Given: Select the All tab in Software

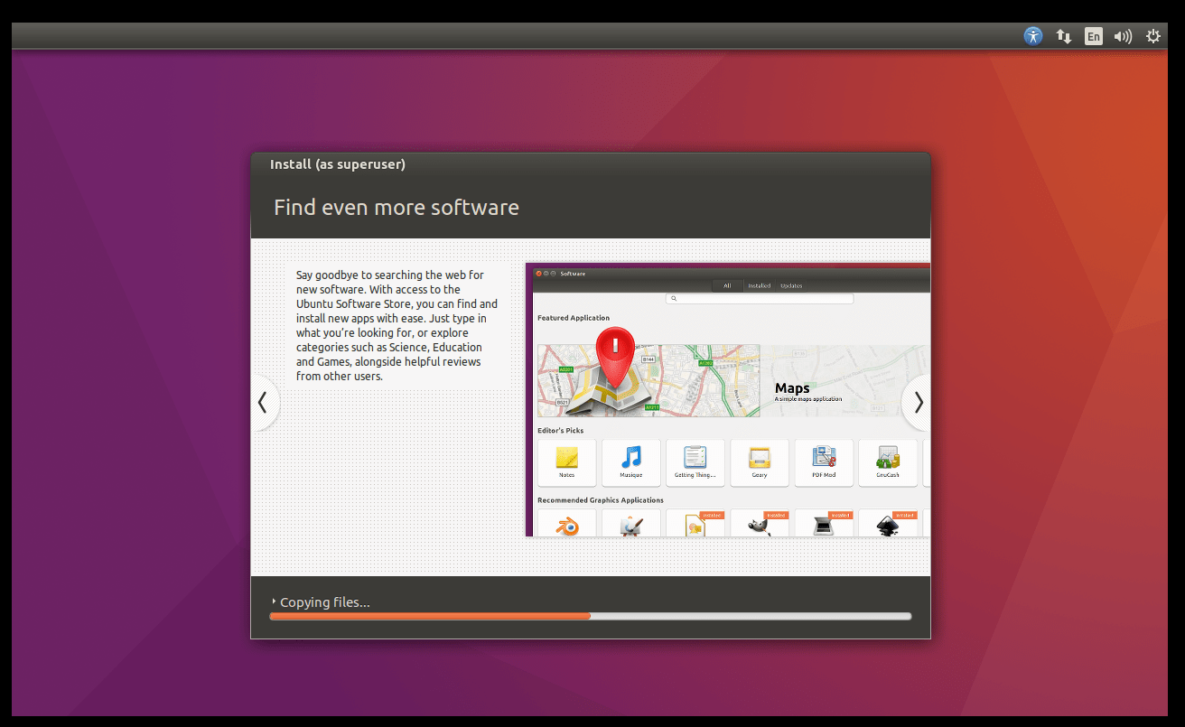Looking at the screenshot, I should coord(728,285).
